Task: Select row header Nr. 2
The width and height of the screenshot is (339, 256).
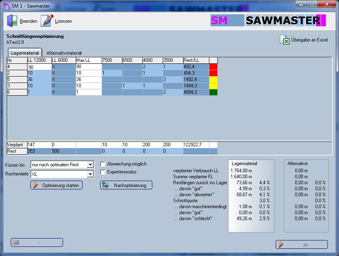Action: 17,73
